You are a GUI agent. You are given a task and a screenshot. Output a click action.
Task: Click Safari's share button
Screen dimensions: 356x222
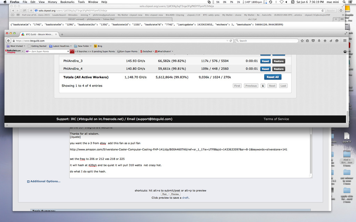pos(24,11)
